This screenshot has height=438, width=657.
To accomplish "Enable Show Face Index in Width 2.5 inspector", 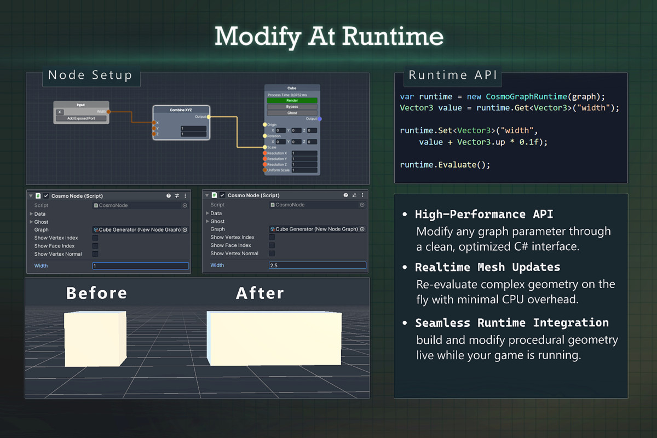I will (x=272, y=245).
